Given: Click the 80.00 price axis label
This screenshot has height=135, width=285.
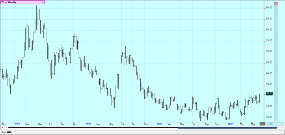Looking at the screenshot, I should point(269,30).
